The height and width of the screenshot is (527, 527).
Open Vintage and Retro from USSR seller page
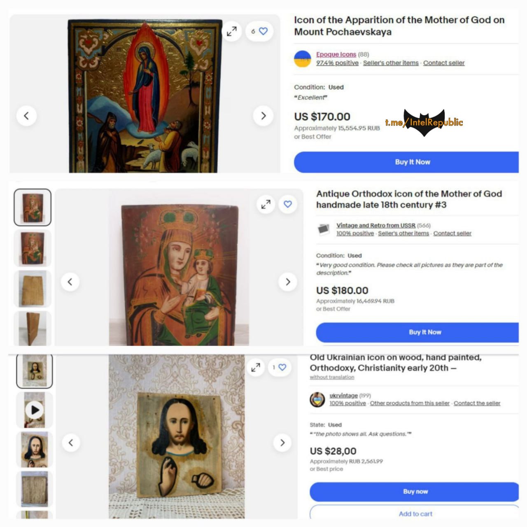tap(376, 225)
